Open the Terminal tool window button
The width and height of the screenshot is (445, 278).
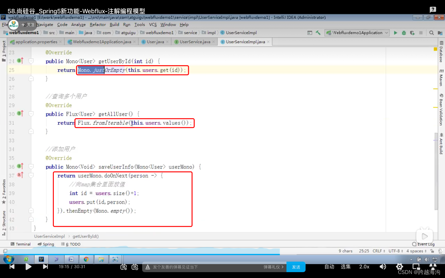[21, 244]
